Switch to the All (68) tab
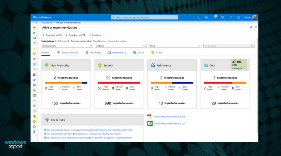This screenshot has width=281, height=156. (157, 52)
